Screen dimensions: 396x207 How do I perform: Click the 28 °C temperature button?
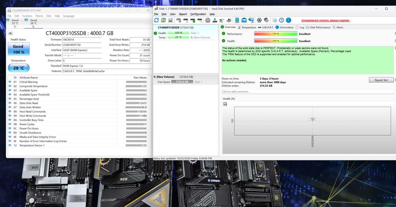19,68
